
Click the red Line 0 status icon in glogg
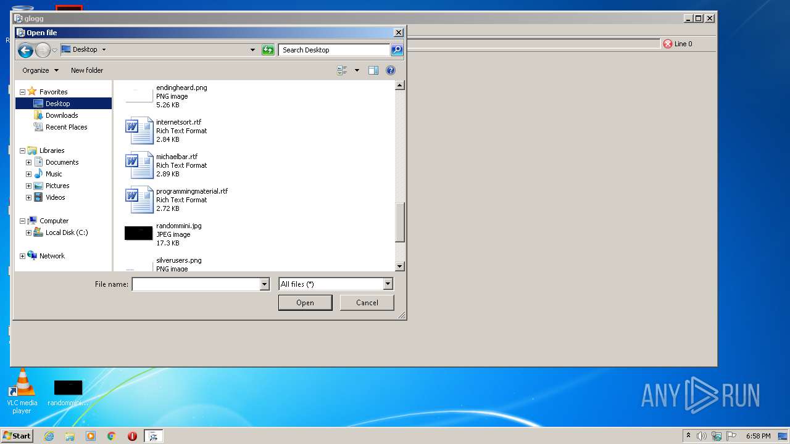(x=668, y=44)
